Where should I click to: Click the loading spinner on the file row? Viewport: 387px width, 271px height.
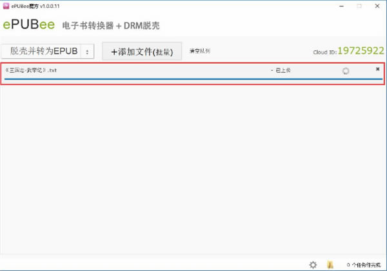pos(346,71)
